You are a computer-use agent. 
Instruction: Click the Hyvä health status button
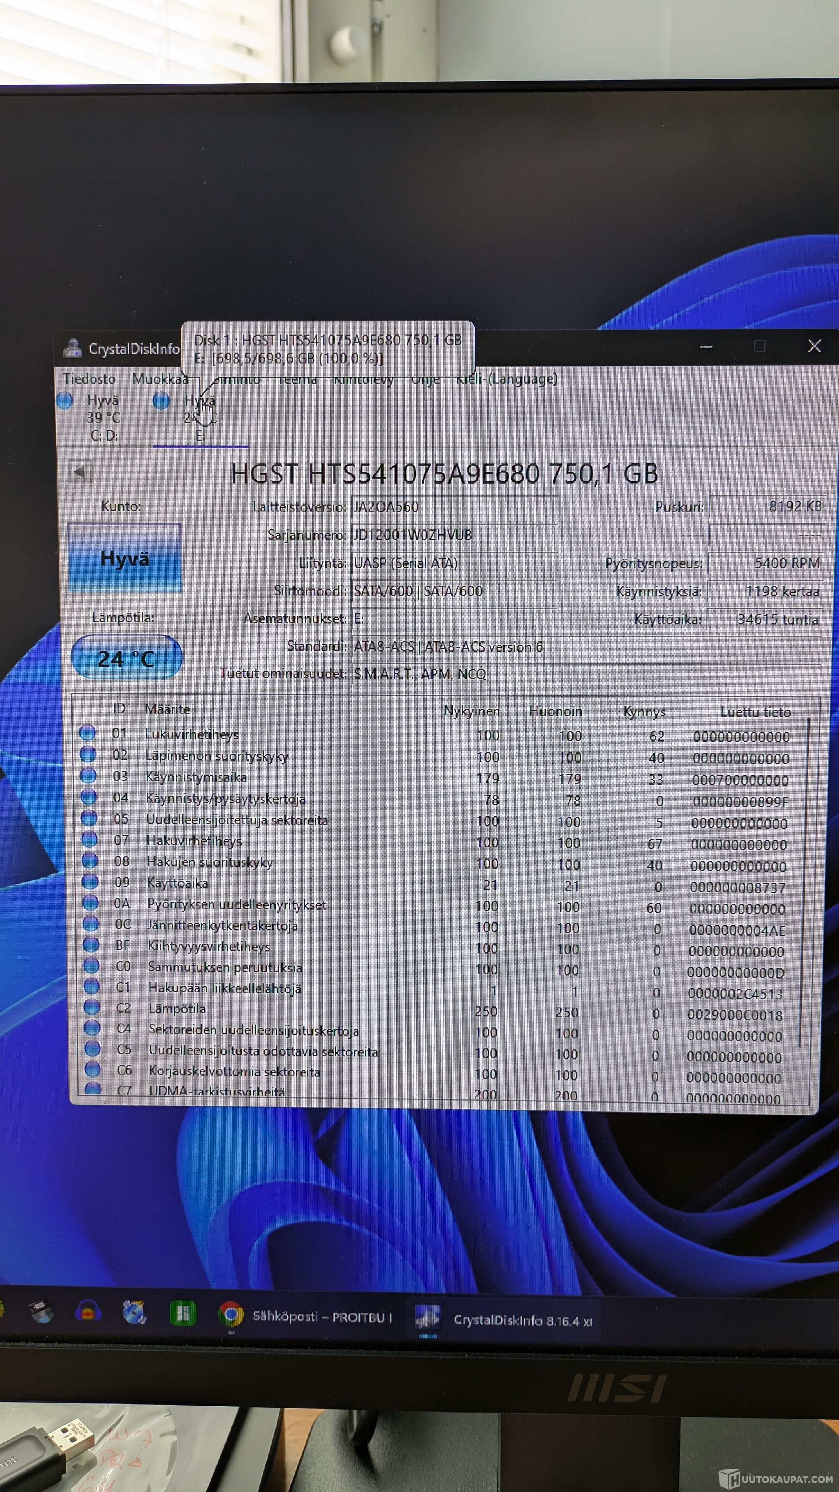(x=125, y=558)
